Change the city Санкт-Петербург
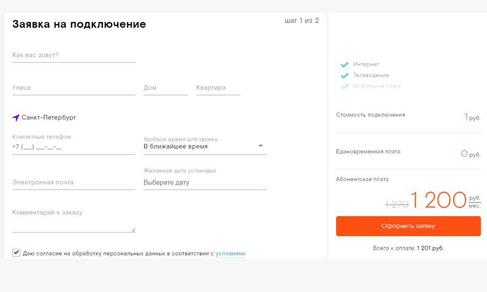The width and height of the screenshot is (487, 292). (x=49, y=117)
